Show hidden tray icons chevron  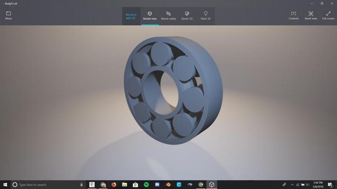(292, 184)
